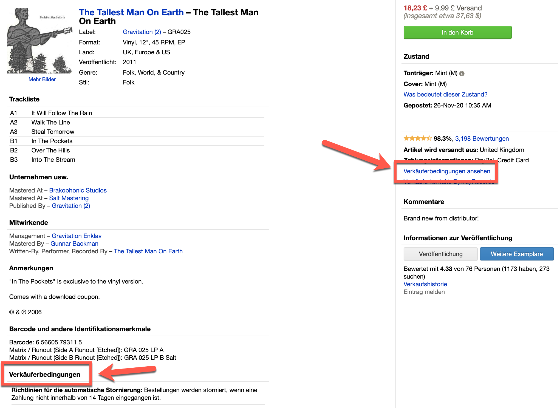
Task: Open Salt Mastering link
Action: pos(69,198)
